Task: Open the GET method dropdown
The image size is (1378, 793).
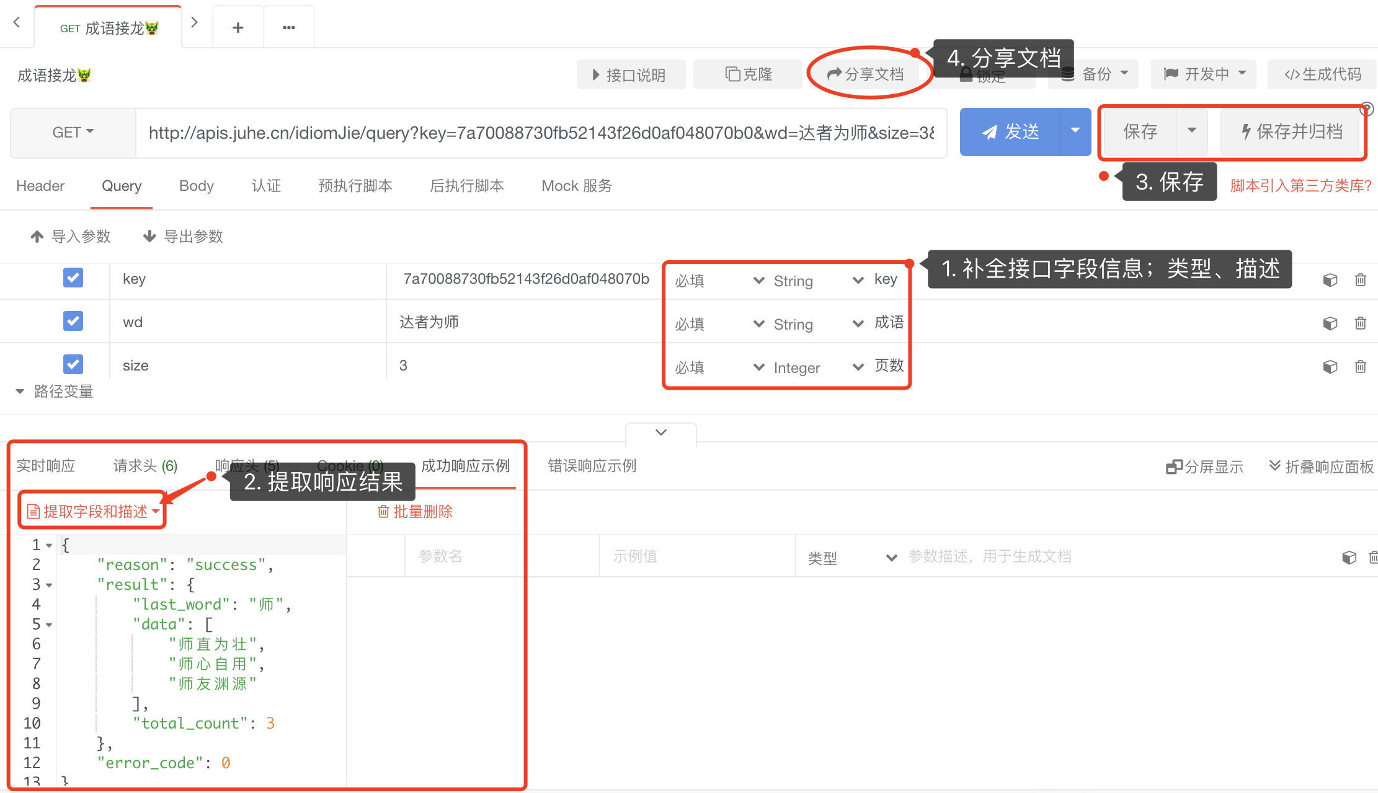Action: pyautogui.click(x=72, y=131)
